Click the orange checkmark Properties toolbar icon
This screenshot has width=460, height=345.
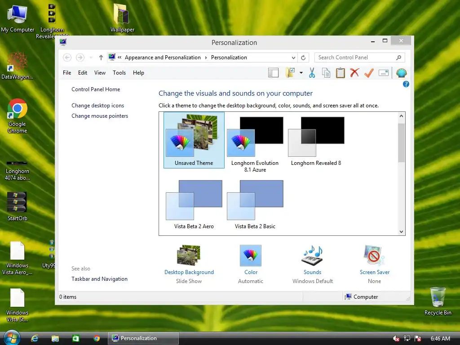tap(369, 73)
